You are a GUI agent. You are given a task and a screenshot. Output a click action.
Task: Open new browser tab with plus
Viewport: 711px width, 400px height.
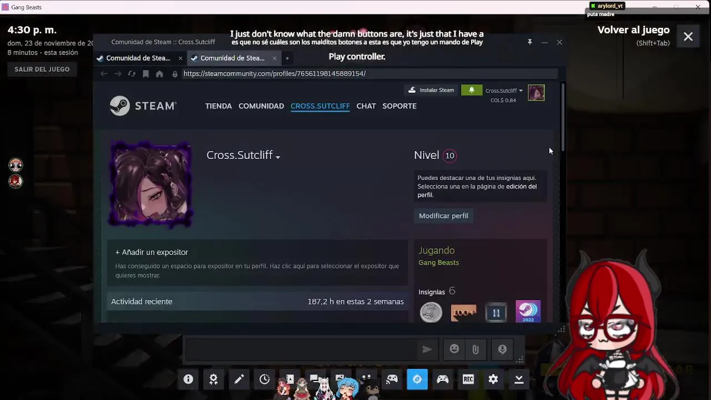(x=287, y=58)
